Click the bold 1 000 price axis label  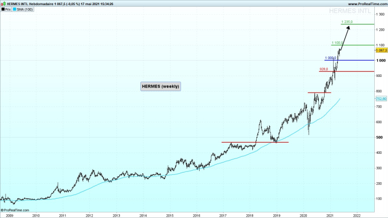tap(381, 61)
